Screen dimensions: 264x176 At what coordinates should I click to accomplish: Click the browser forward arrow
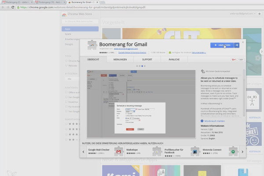pyautogui.click(x=8, y=7)
